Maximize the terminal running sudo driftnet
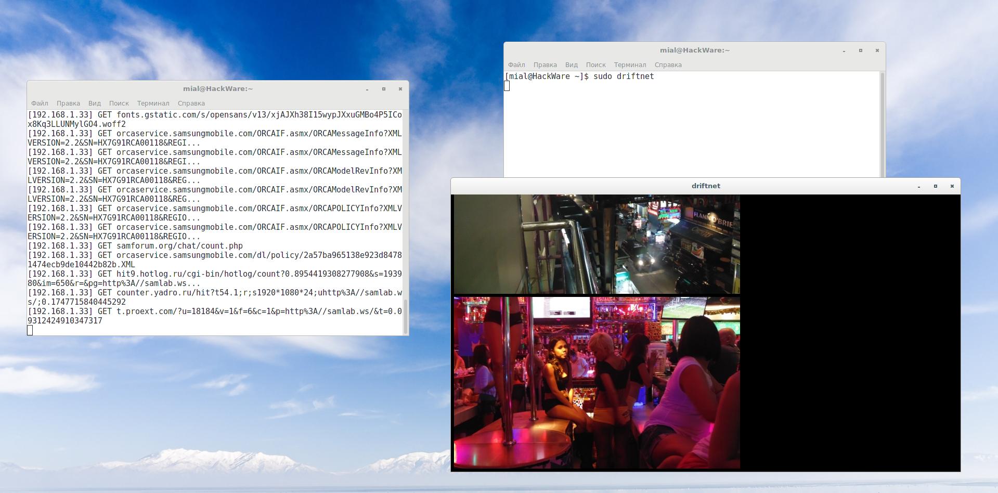The height and width of the screenshot is (493, 998). [860, 50]
